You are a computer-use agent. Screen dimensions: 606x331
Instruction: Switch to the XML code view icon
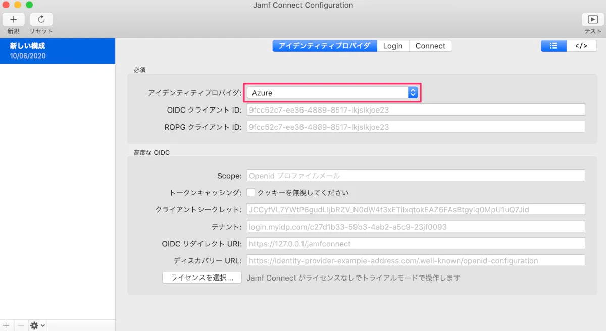pyautogui.click(x=581, y=46)
